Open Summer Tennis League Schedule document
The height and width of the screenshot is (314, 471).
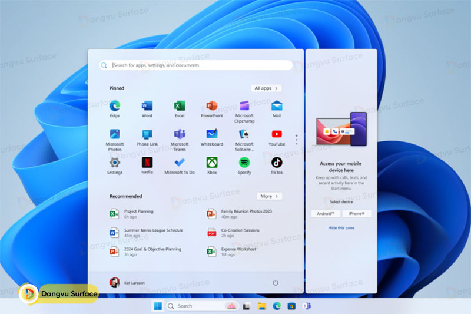(146, 233)
